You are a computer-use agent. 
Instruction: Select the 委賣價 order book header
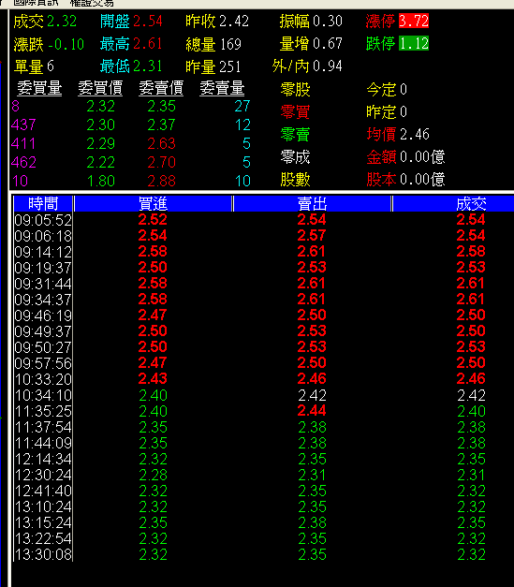161,88
